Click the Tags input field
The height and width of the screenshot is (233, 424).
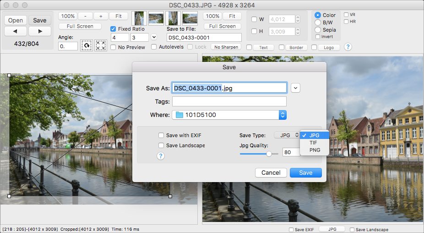click(229, 102)
